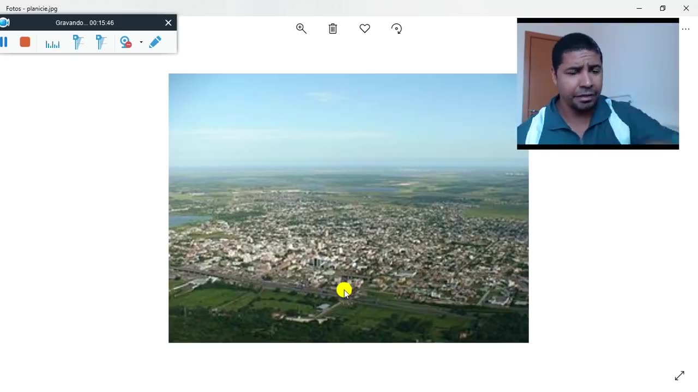Toggle the webcam in the recorder toolbar
Image resolution: width=698 pixels, height=392 pixels.
pyautogui.click(x=126, y=42)
